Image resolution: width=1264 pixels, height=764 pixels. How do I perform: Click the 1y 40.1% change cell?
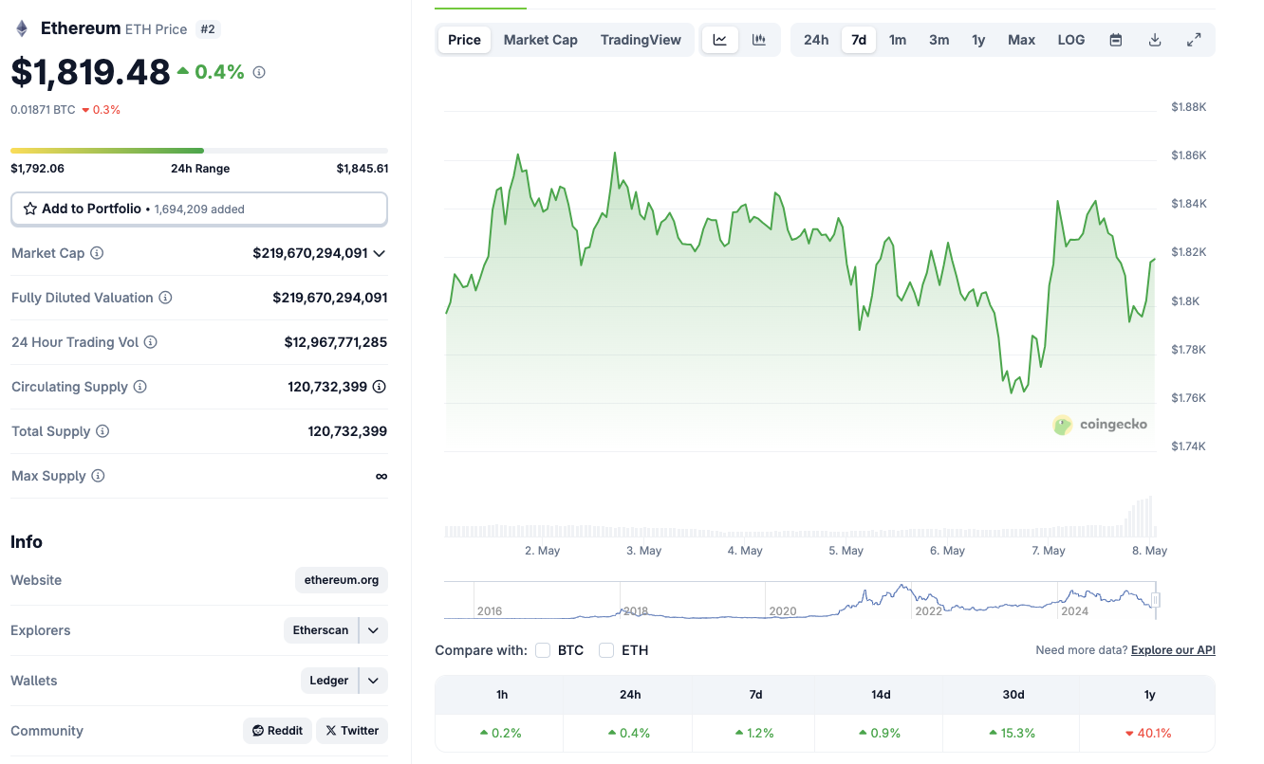pos(1148,733)
